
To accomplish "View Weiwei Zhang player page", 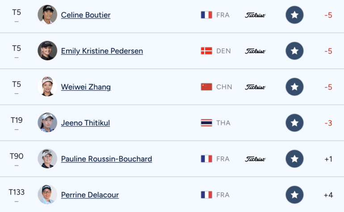I will (x=86, y=87).
